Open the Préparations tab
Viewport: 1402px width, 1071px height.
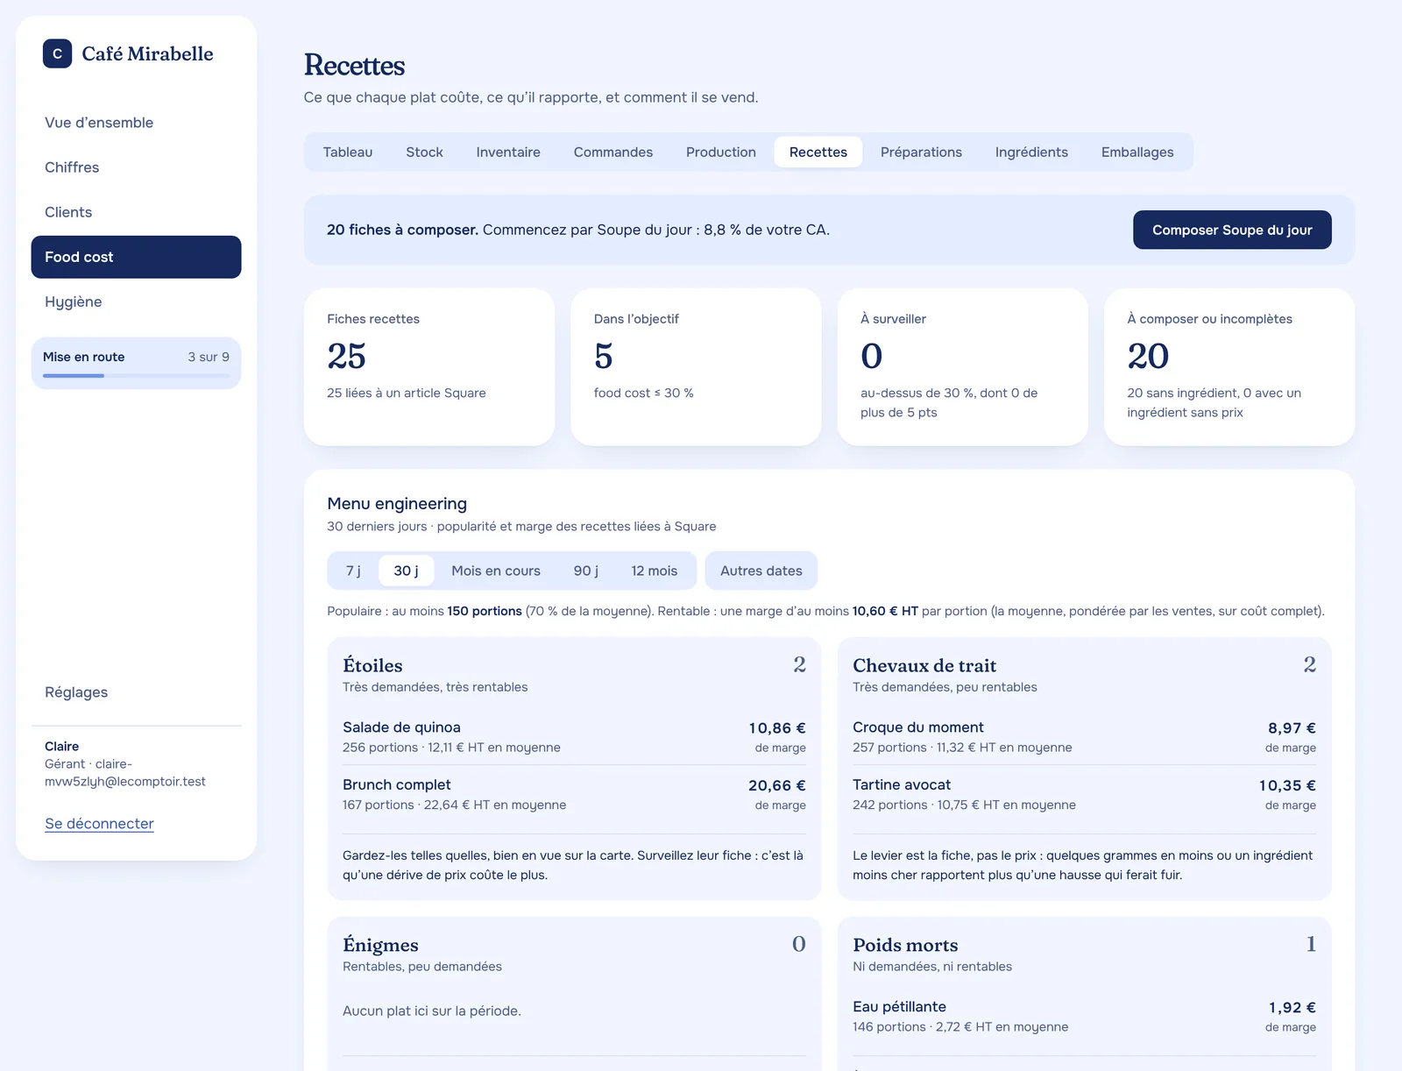point(921,152)
